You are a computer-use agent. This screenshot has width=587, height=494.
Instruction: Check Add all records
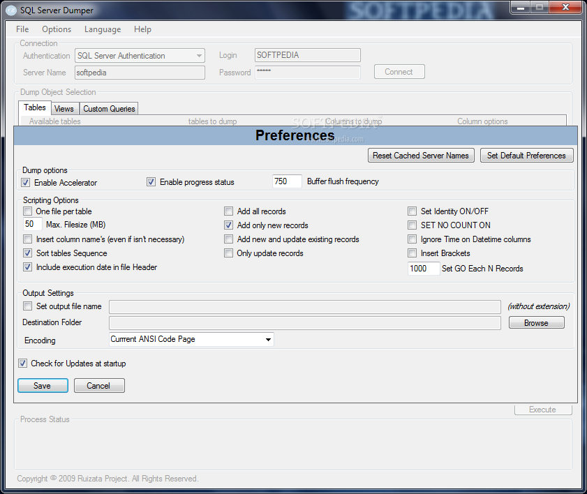point(228,211)
